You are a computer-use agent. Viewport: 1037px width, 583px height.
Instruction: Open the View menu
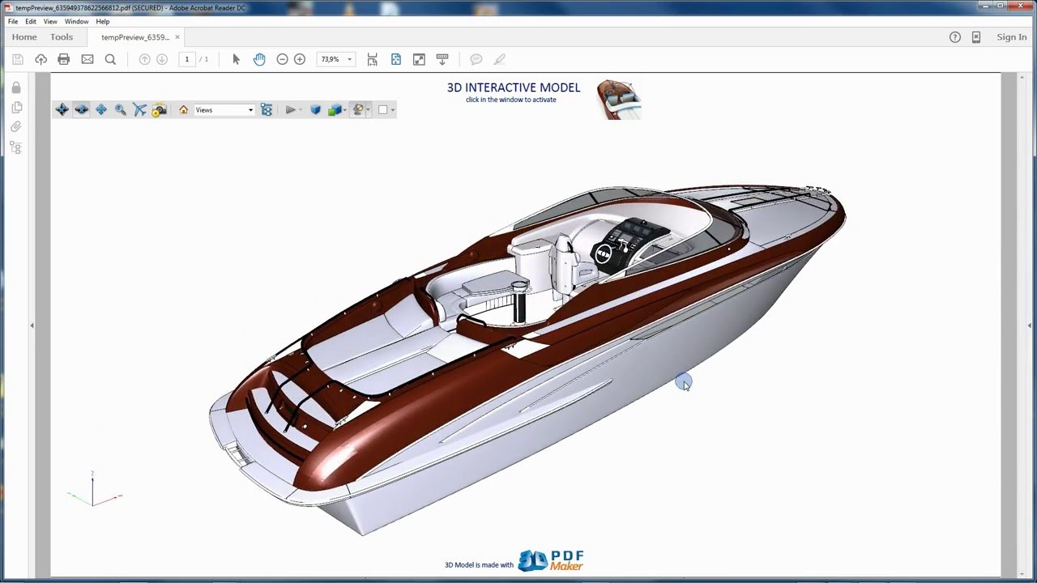(50, 22)
